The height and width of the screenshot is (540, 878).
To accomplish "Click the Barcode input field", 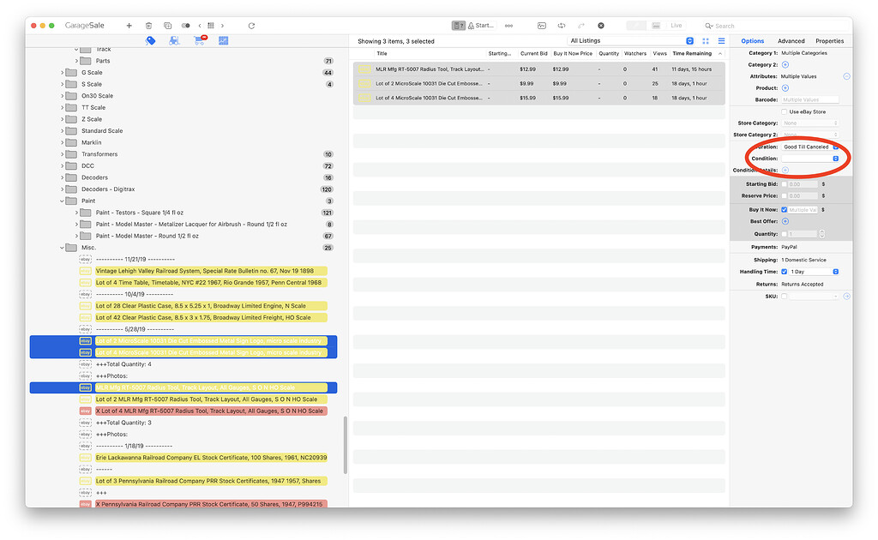I will 810,99.
